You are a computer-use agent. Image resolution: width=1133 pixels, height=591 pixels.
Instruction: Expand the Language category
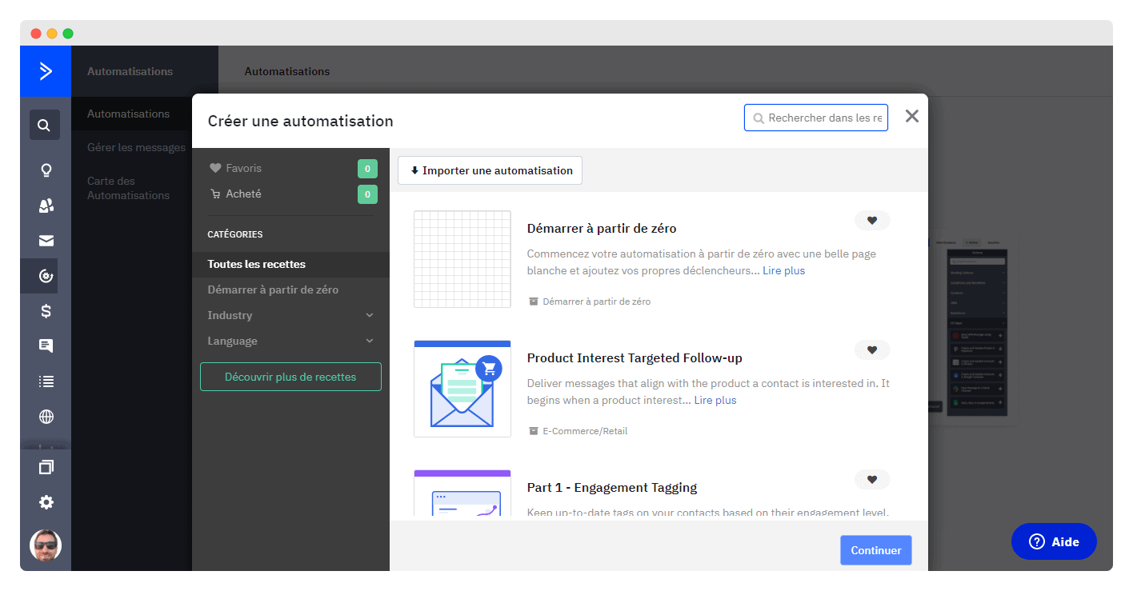(x=290, y=341)
